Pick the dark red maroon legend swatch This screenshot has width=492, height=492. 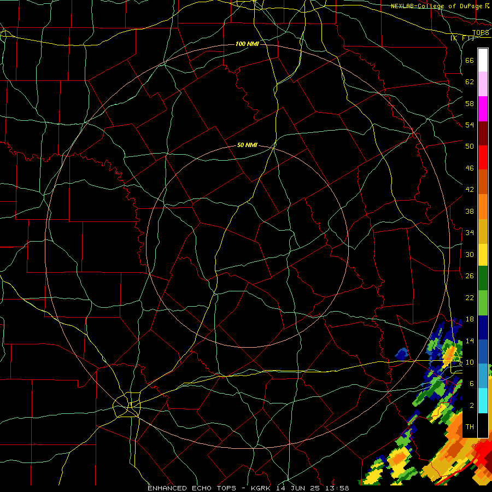click(483, 133)
